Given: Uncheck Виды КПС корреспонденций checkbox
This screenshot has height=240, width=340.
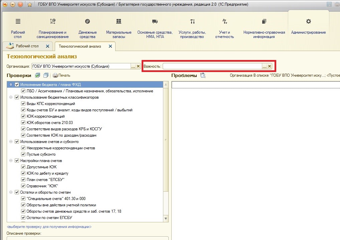Looking at the screenshot, I should (23, 104).
